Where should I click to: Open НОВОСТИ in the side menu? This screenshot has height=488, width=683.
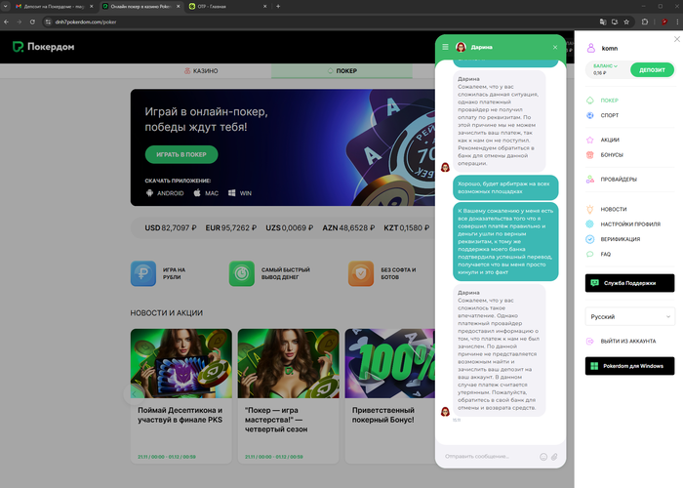(x=614, y=209)
